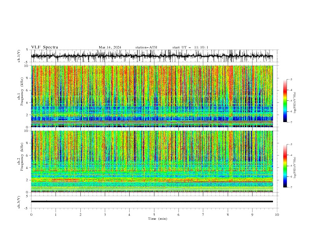Select the "start UT = 11:10:1" text
This screenshot has width=312, height=241.
click(190, 47)
